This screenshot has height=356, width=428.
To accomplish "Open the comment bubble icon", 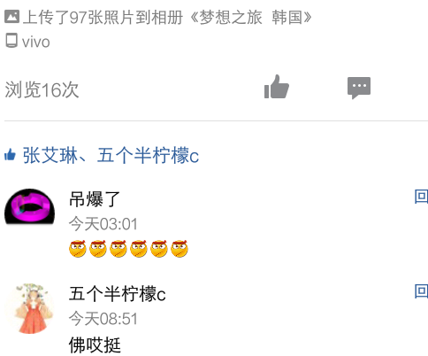I will point(359,88).
